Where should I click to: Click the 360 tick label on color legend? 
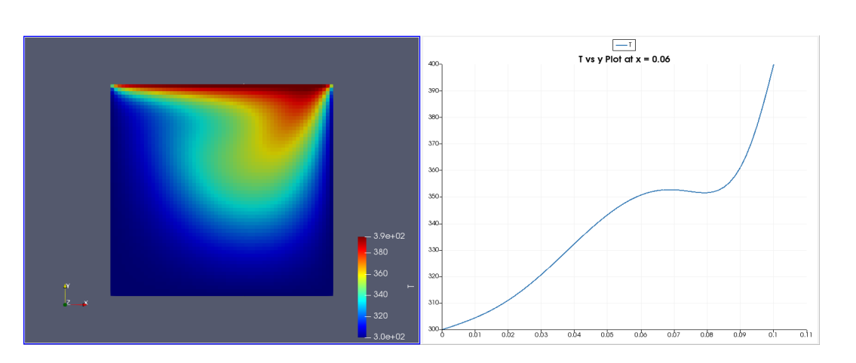[x=381, y=273]
